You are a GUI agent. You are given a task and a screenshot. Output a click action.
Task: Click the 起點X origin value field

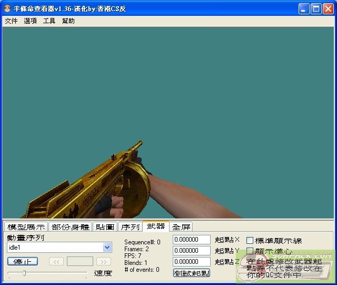(x=192, y=240)
